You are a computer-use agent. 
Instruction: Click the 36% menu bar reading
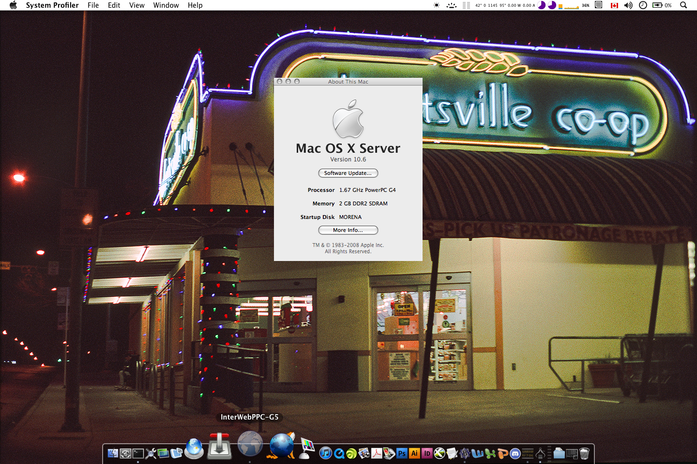pos(586,5)
